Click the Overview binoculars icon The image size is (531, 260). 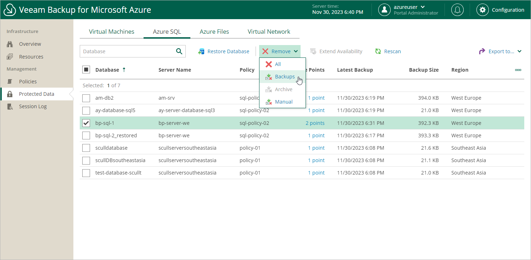10,44
